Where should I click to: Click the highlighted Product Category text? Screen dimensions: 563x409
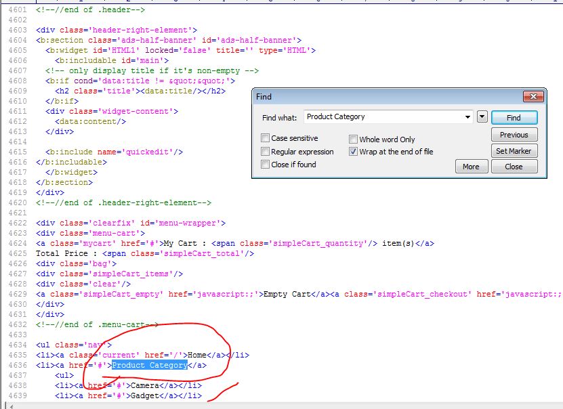(149, 365)
